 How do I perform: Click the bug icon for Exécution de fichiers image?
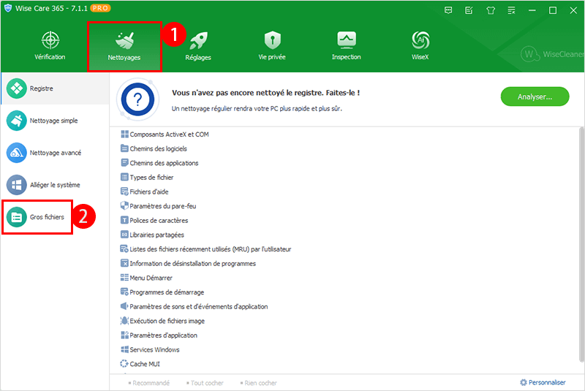click(124, 321)
